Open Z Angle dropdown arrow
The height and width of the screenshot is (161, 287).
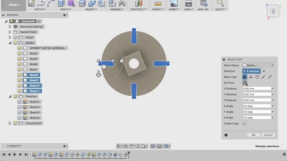point(273,118)
